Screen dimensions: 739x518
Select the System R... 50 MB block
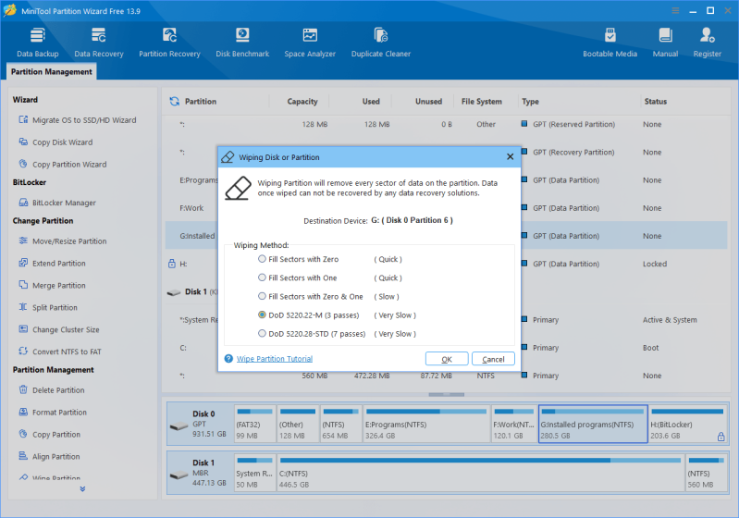tap(254, 473)
